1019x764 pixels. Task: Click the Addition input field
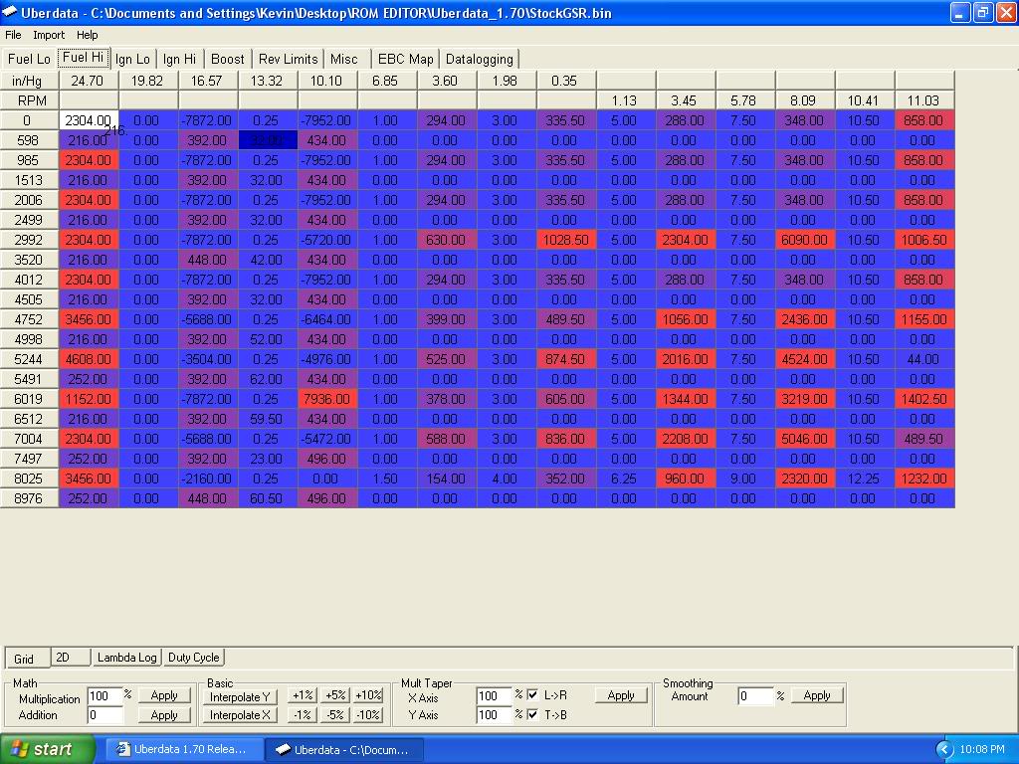pyautogui.click(x=104, y=715)
